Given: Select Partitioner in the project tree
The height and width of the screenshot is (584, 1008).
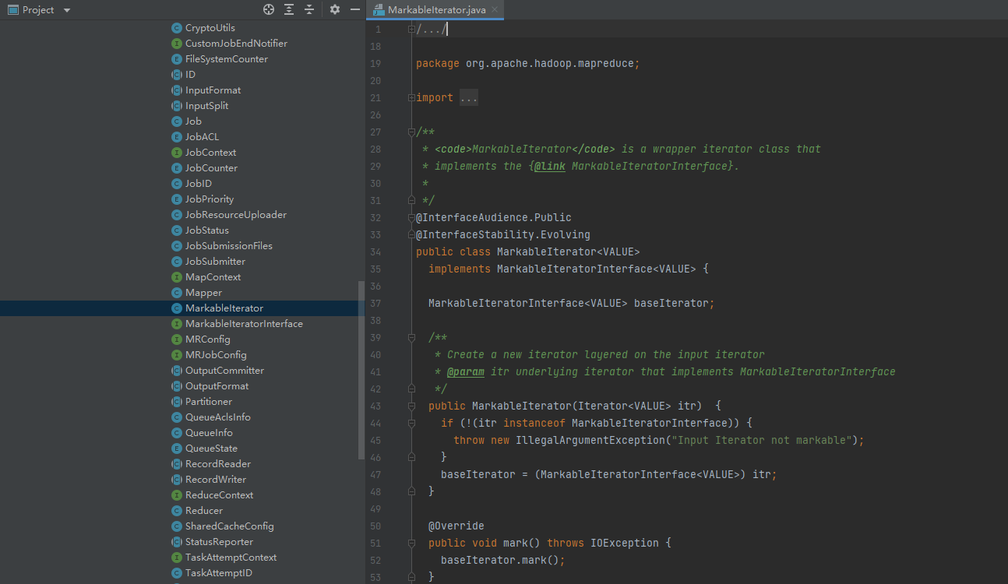Looking at the screenshot, I should tap(209, 402).
